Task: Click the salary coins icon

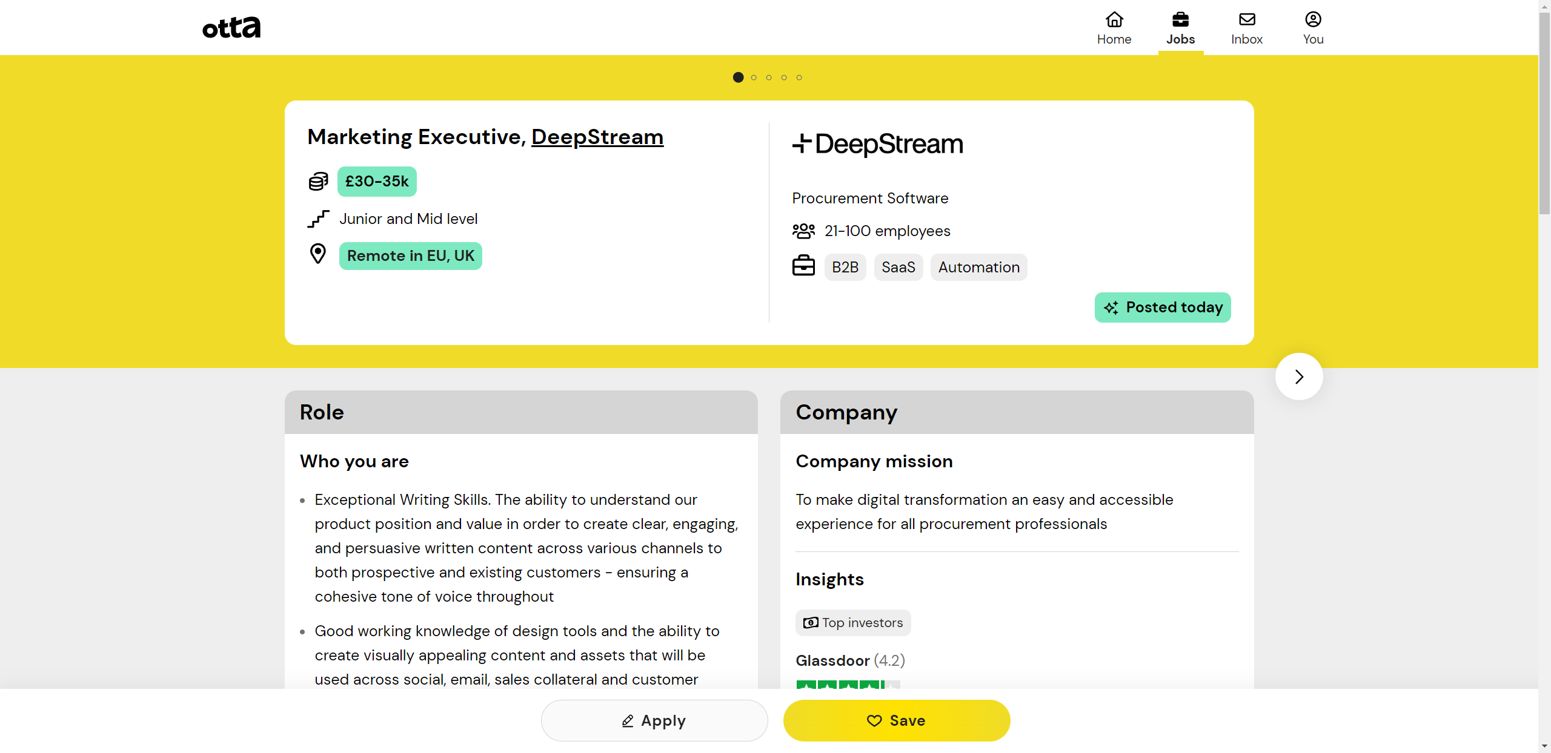Action: [318, 181]
